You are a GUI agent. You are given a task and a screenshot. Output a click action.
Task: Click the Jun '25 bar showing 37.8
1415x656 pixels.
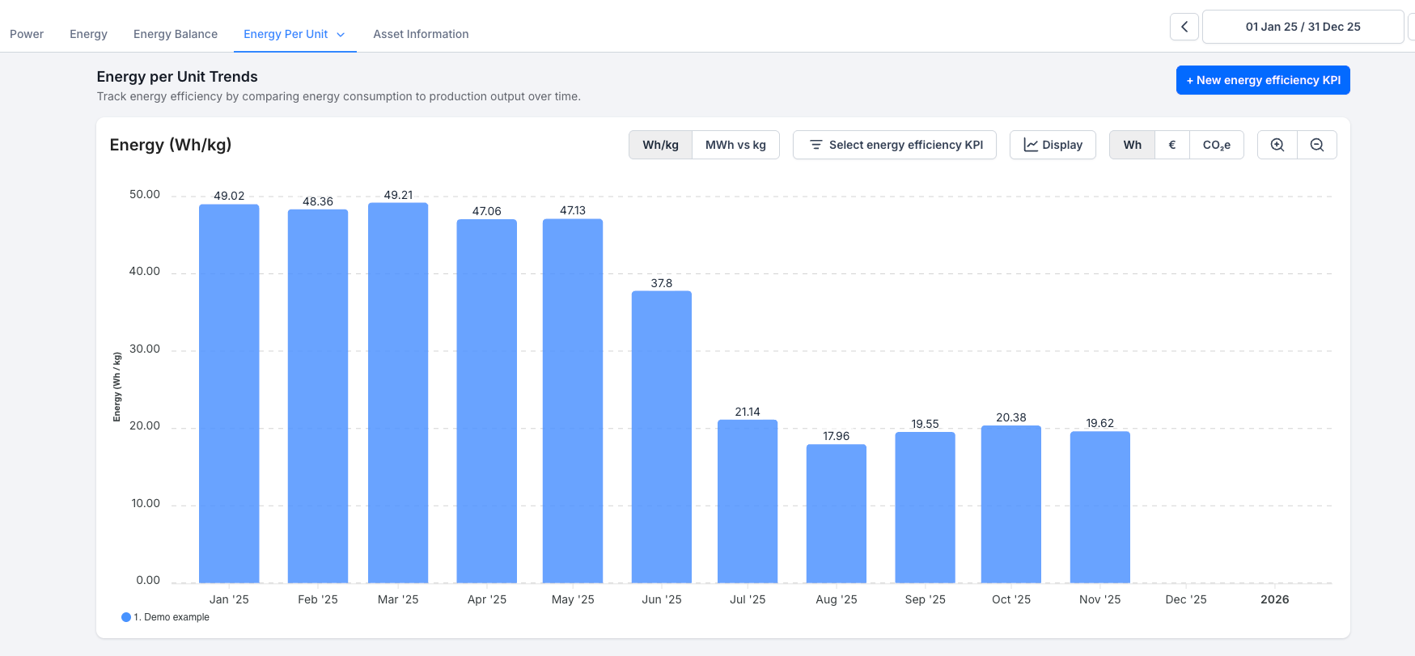coord(662,437)
